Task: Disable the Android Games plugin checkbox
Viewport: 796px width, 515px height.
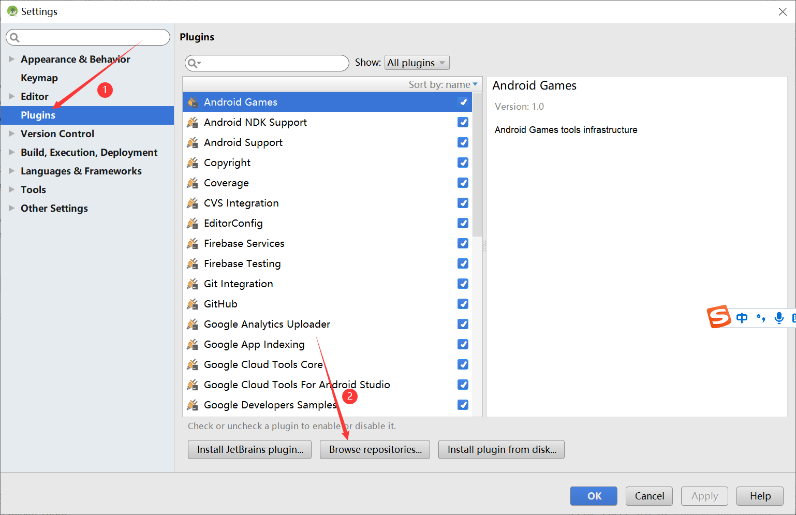Action: coord(463,102)
